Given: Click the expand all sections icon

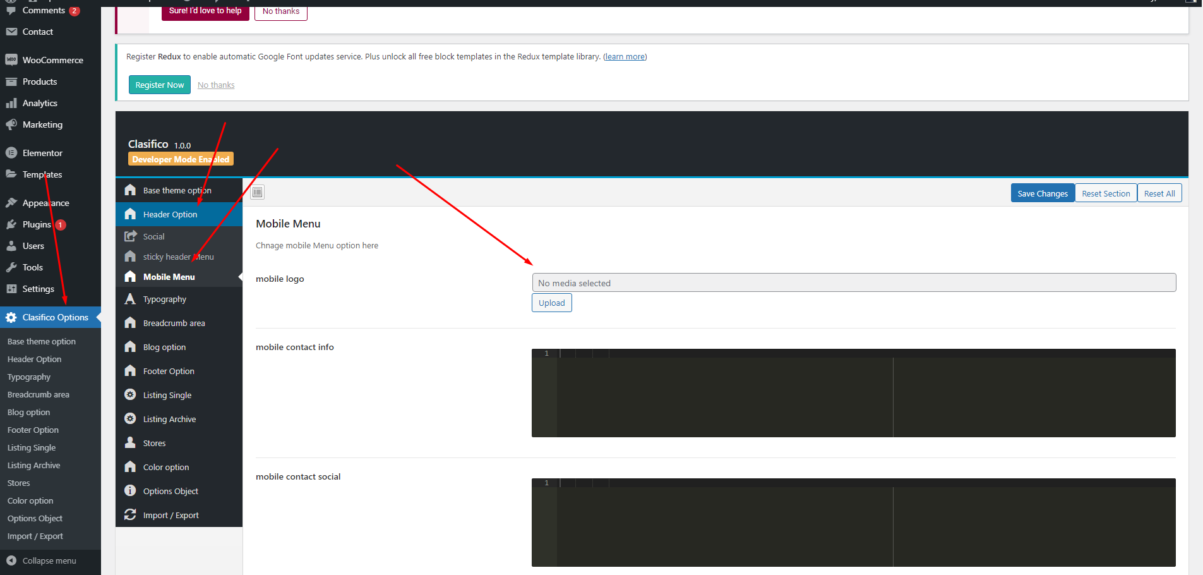Looking at the screenshot, I should click(258, 192).
